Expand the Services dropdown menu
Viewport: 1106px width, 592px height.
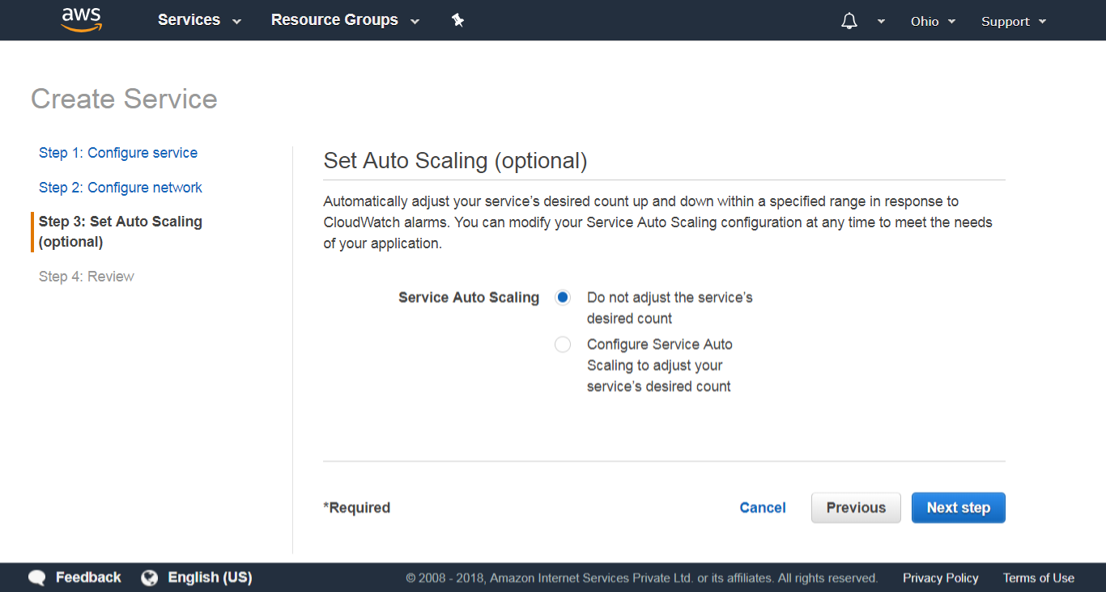199,20
